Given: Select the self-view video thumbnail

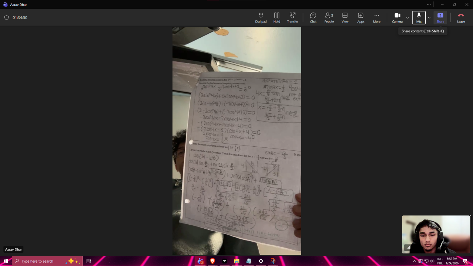Looking at the screenshot, I should point(436,234).
